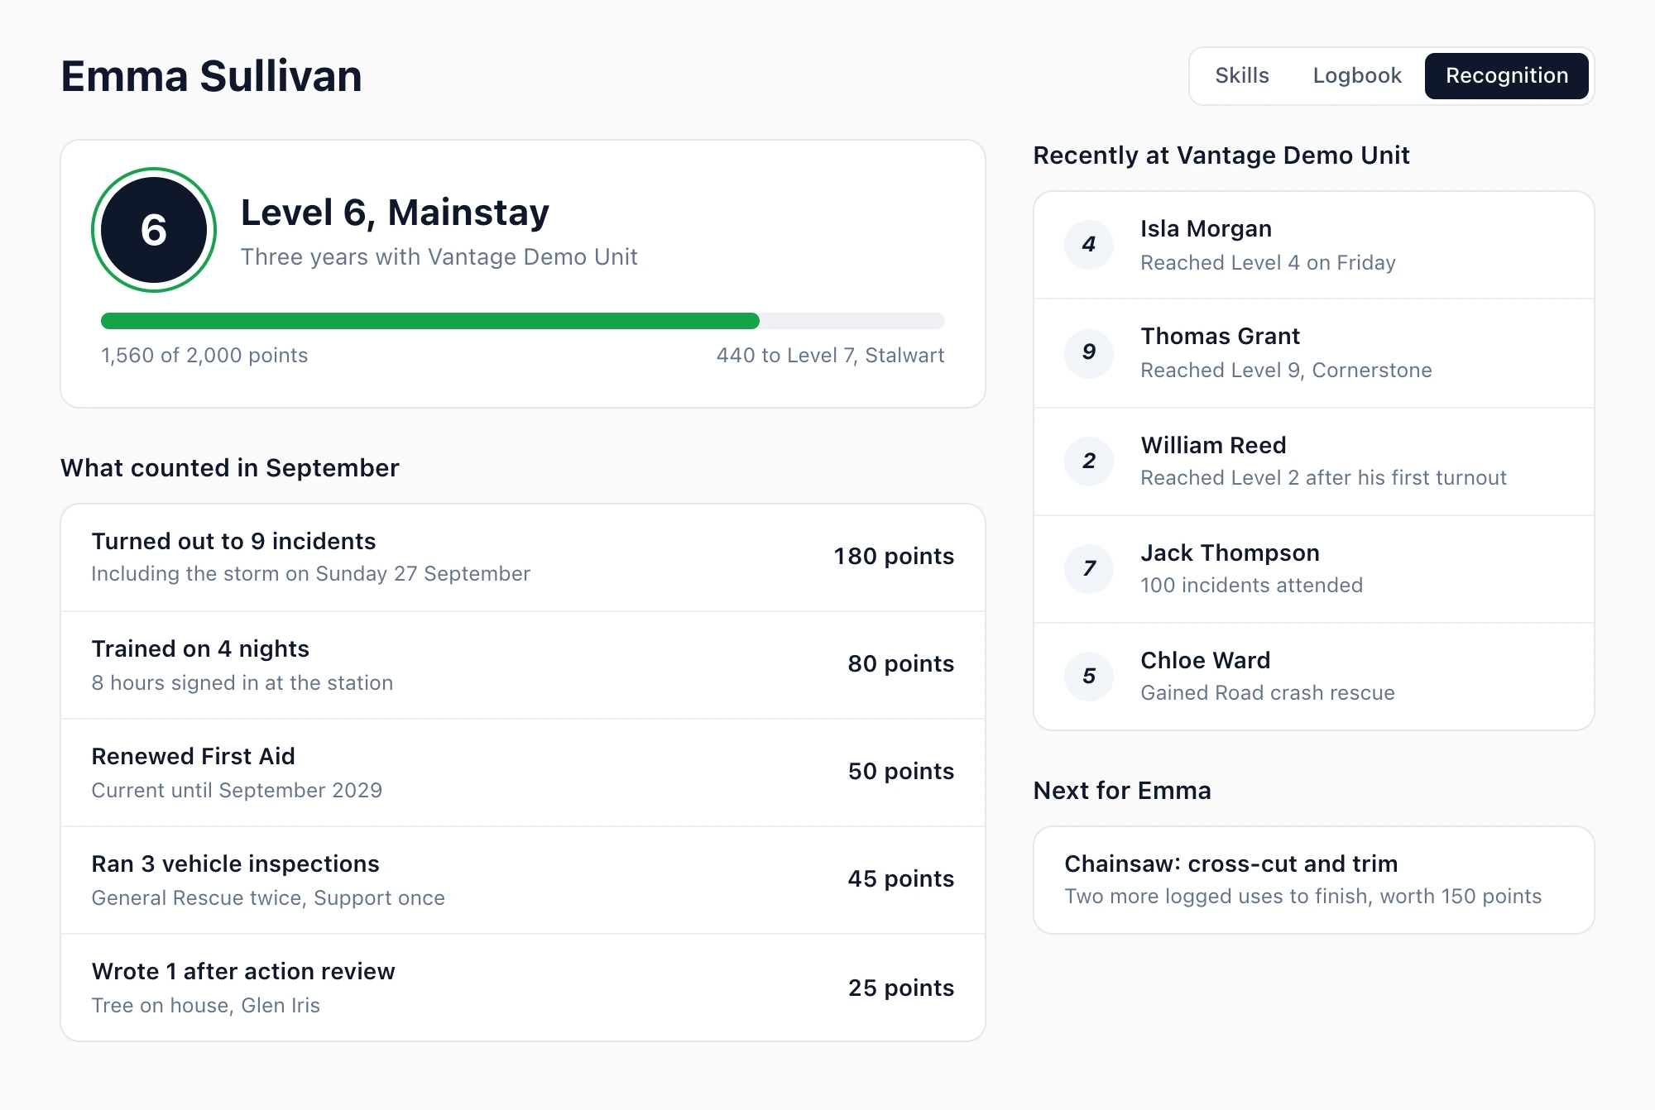
Task: Open the Logbook tab
Action: tap(1356, 75)
